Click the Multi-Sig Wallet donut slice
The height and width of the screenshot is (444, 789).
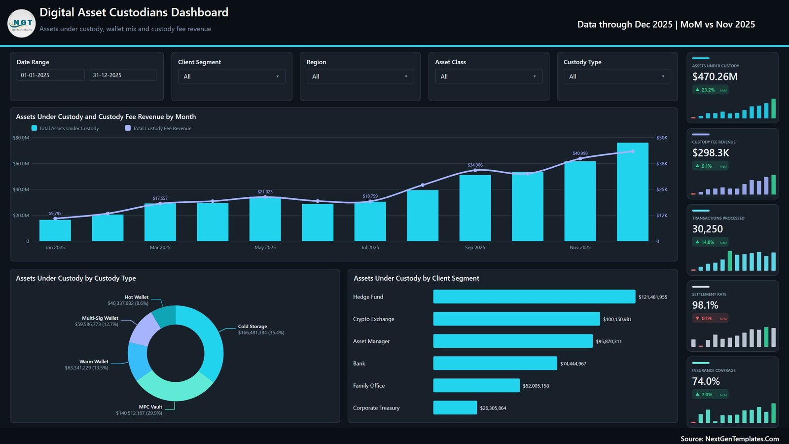click(x=145, y=330)
